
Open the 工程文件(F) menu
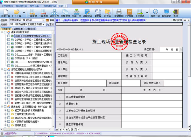[x=7, y=6]
